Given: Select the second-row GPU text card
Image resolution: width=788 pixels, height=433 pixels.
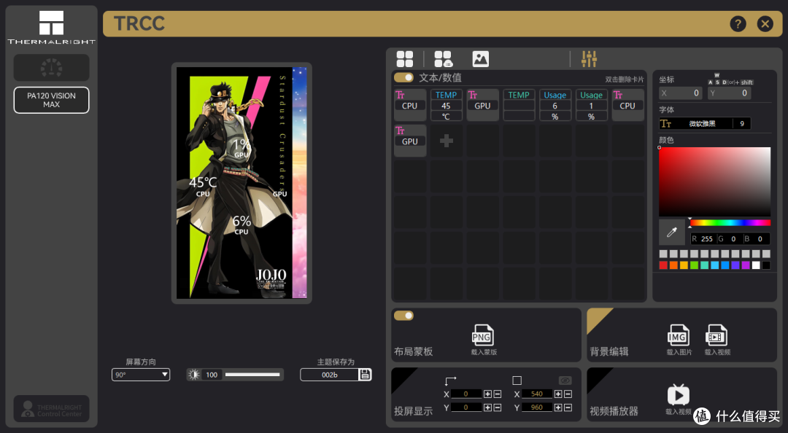Looking at the screenshot, I should (x=410, y=141).
